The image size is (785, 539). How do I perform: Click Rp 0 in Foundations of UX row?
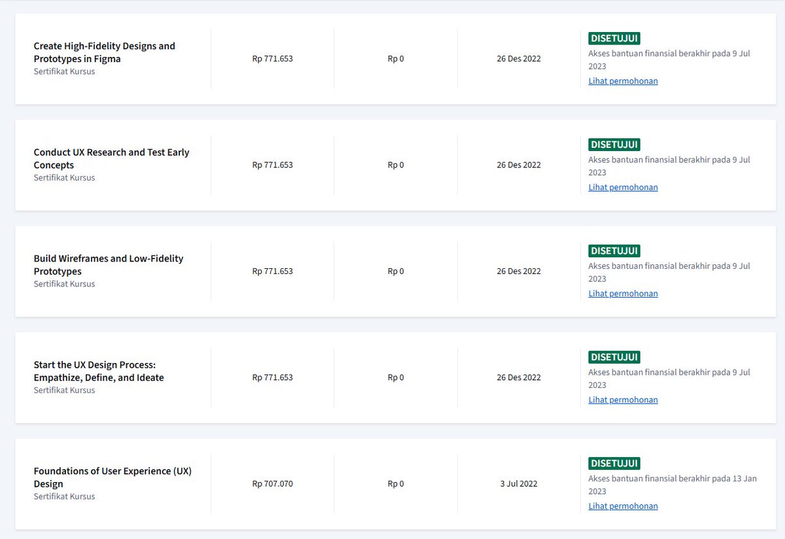pos(396,484)
